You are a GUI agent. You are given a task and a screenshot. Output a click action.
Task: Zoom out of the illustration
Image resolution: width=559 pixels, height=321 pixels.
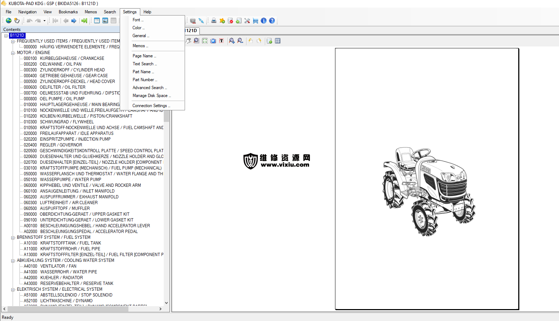click(240, 41)
